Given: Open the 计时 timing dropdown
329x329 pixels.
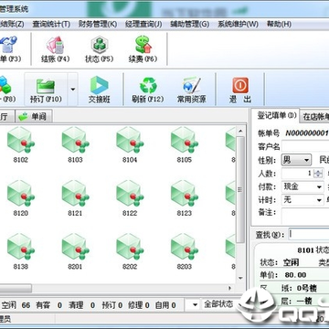Looking at the screenshot, I should pos(302,200).
